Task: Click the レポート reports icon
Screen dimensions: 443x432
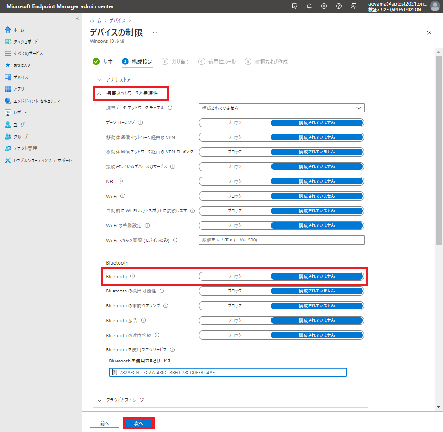Action: coord(8,113)
